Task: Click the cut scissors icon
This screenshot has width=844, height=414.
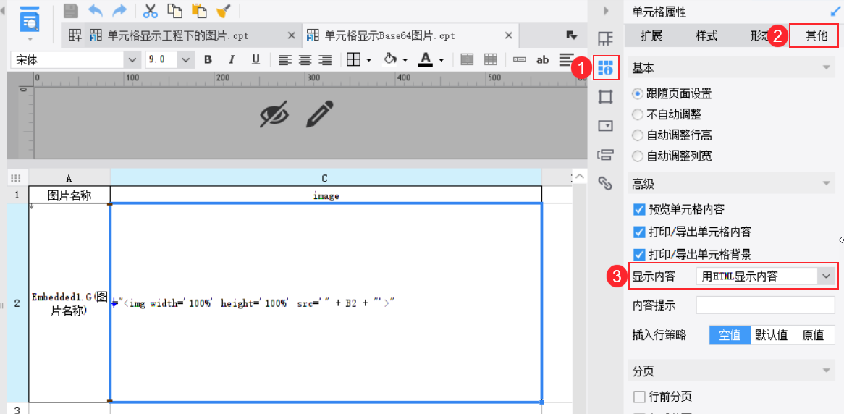Action: pos(151,11)
